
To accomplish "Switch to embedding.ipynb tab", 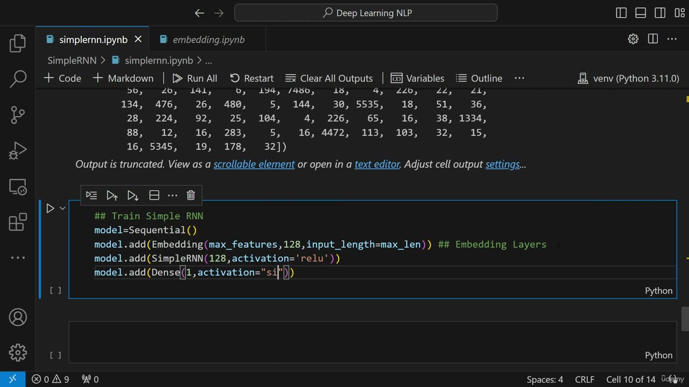I will [x=208, y=39].
